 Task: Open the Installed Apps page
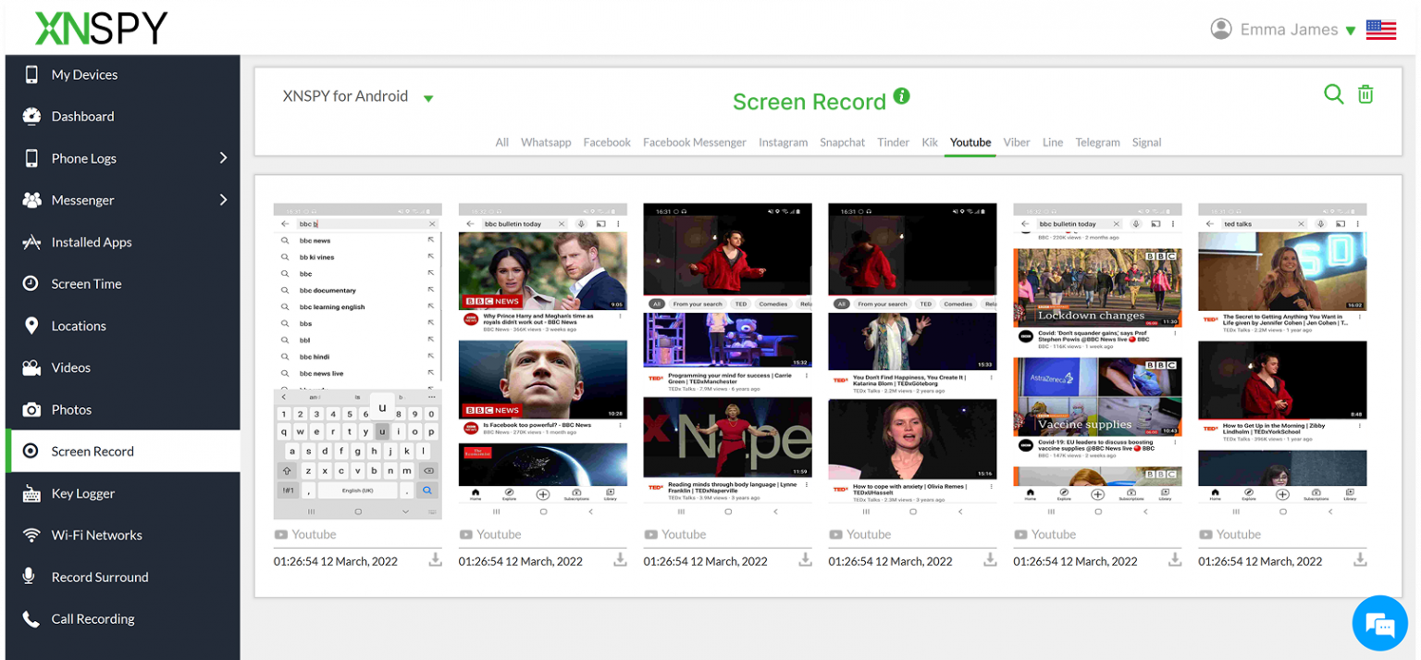[122, 243]
